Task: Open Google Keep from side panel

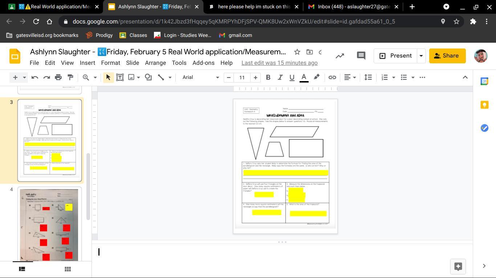Action: [484, 105]
